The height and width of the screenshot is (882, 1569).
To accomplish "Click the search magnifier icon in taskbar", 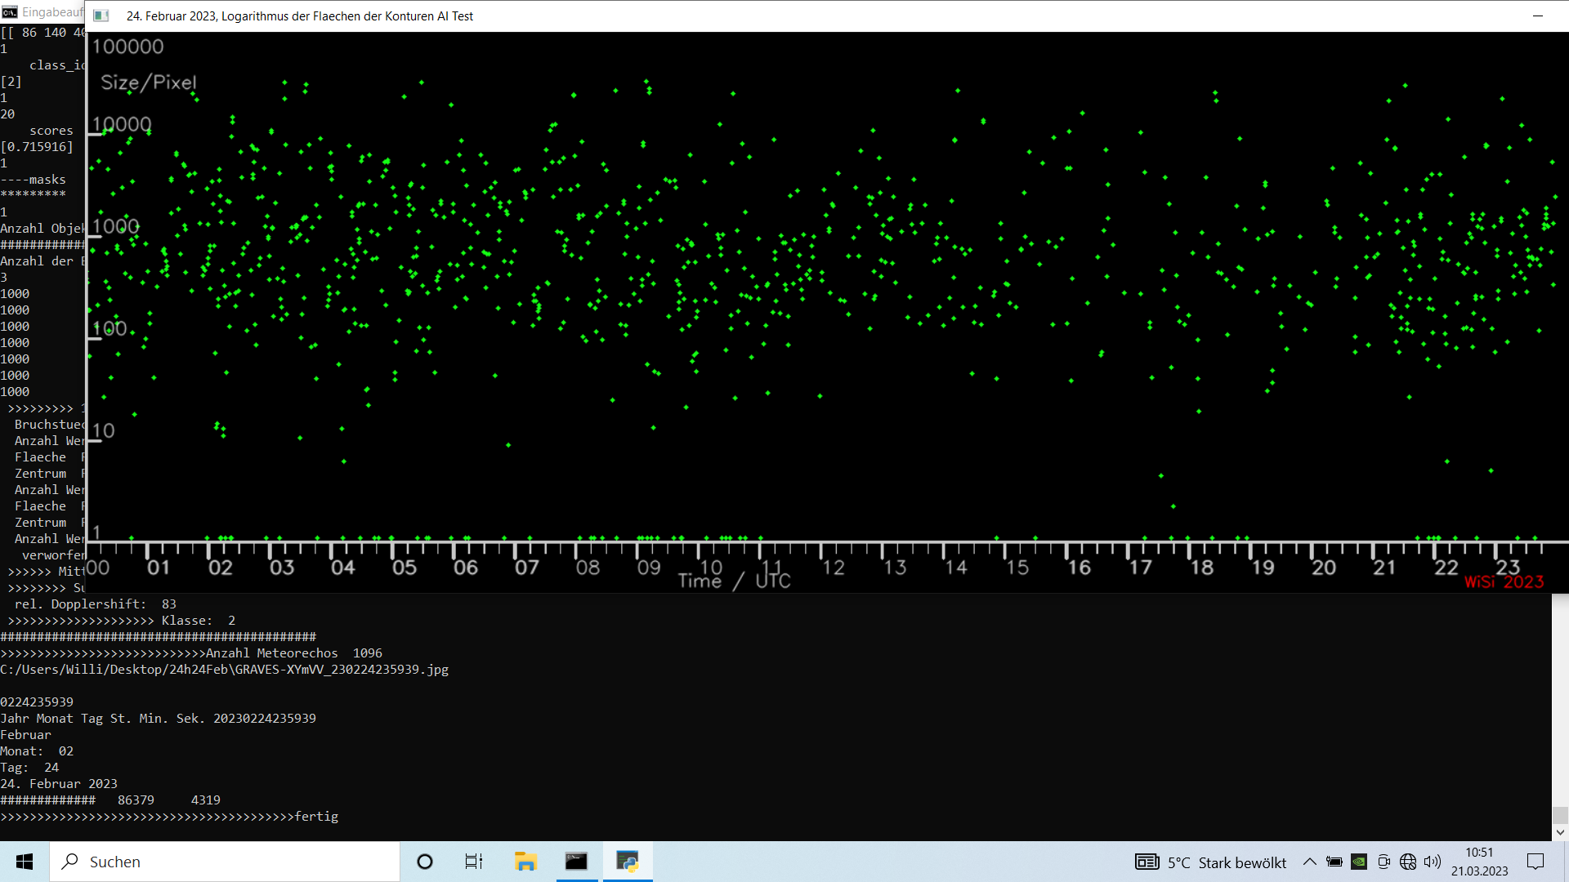I will click(x=70, y=862).
